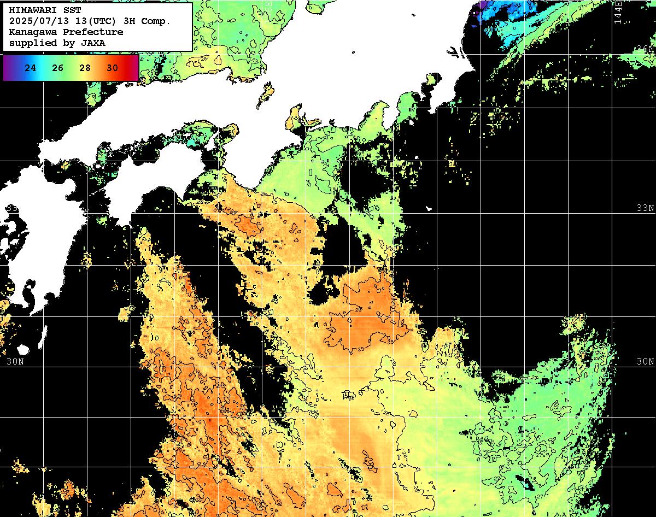Click the 'Kanagawa Prefecture' text line
Image resolution: width=656 pixels, height=517 pixels.
tap(66, 32)
